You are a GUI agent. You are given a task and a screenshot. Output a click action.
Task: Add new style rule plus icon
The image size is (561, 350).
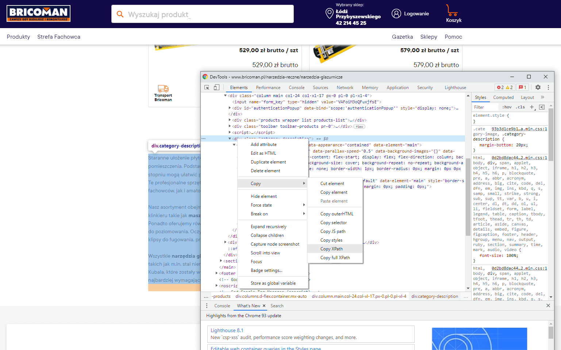coord(532,107)
